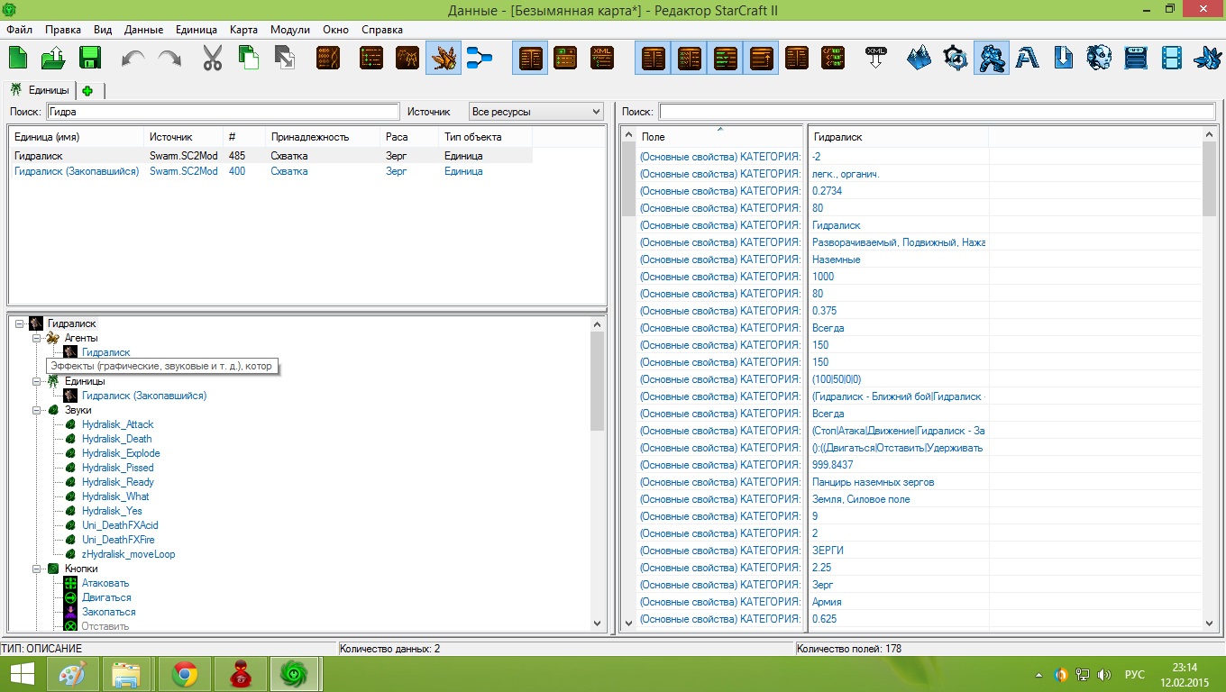Open the Data module marine icon
This screenshot has width=1226, height=692.
click(x=992, y=59)
